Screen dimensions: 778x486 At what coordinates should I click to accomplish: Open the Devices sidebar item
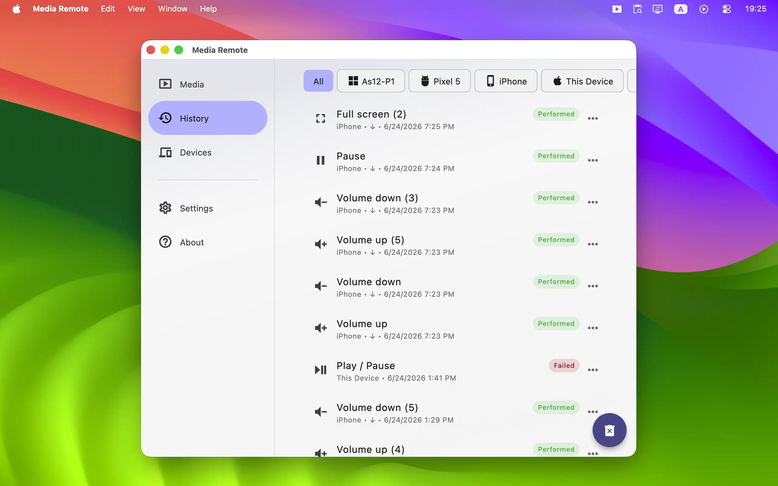tap(208, 152)
